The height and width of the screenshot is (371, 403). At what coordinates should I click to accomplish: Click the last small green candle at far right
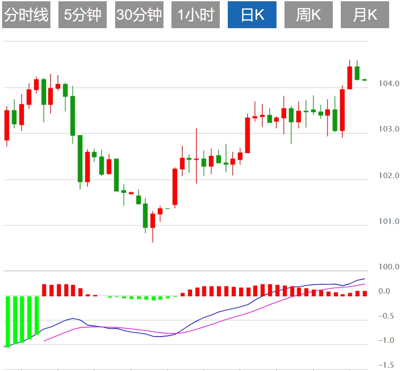364,80
